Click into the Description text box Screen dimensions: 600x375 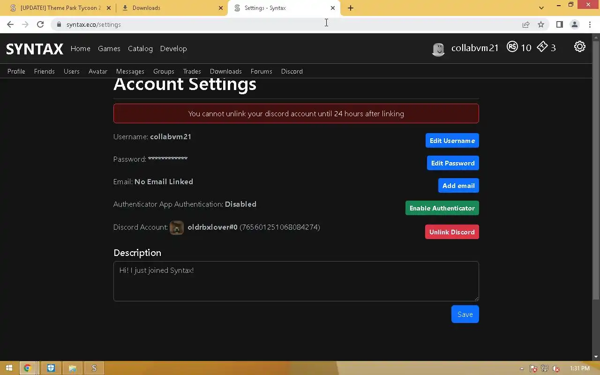[296, 281]
